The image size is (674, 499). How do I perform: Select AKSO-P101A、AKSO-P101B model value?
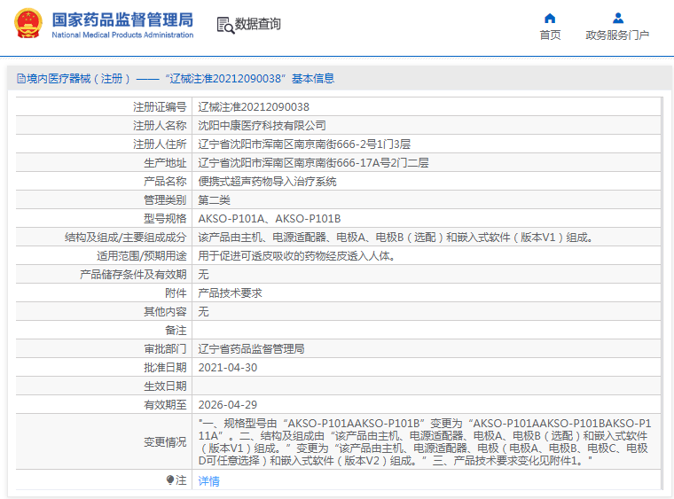(270, 219)
